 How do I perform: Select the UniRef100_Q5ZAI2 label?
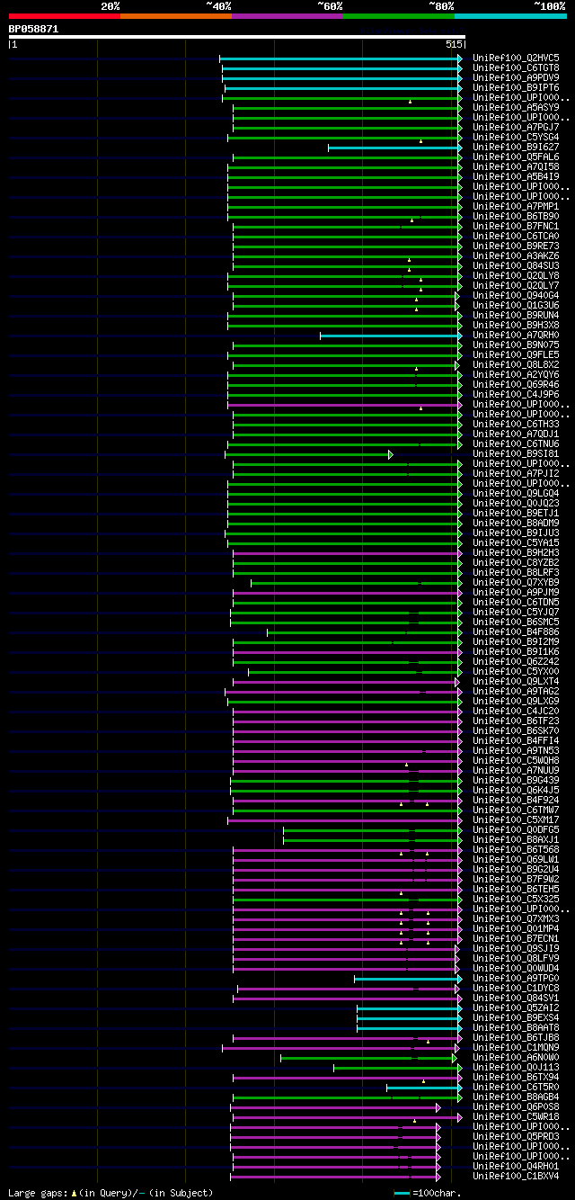(516, 1007)
